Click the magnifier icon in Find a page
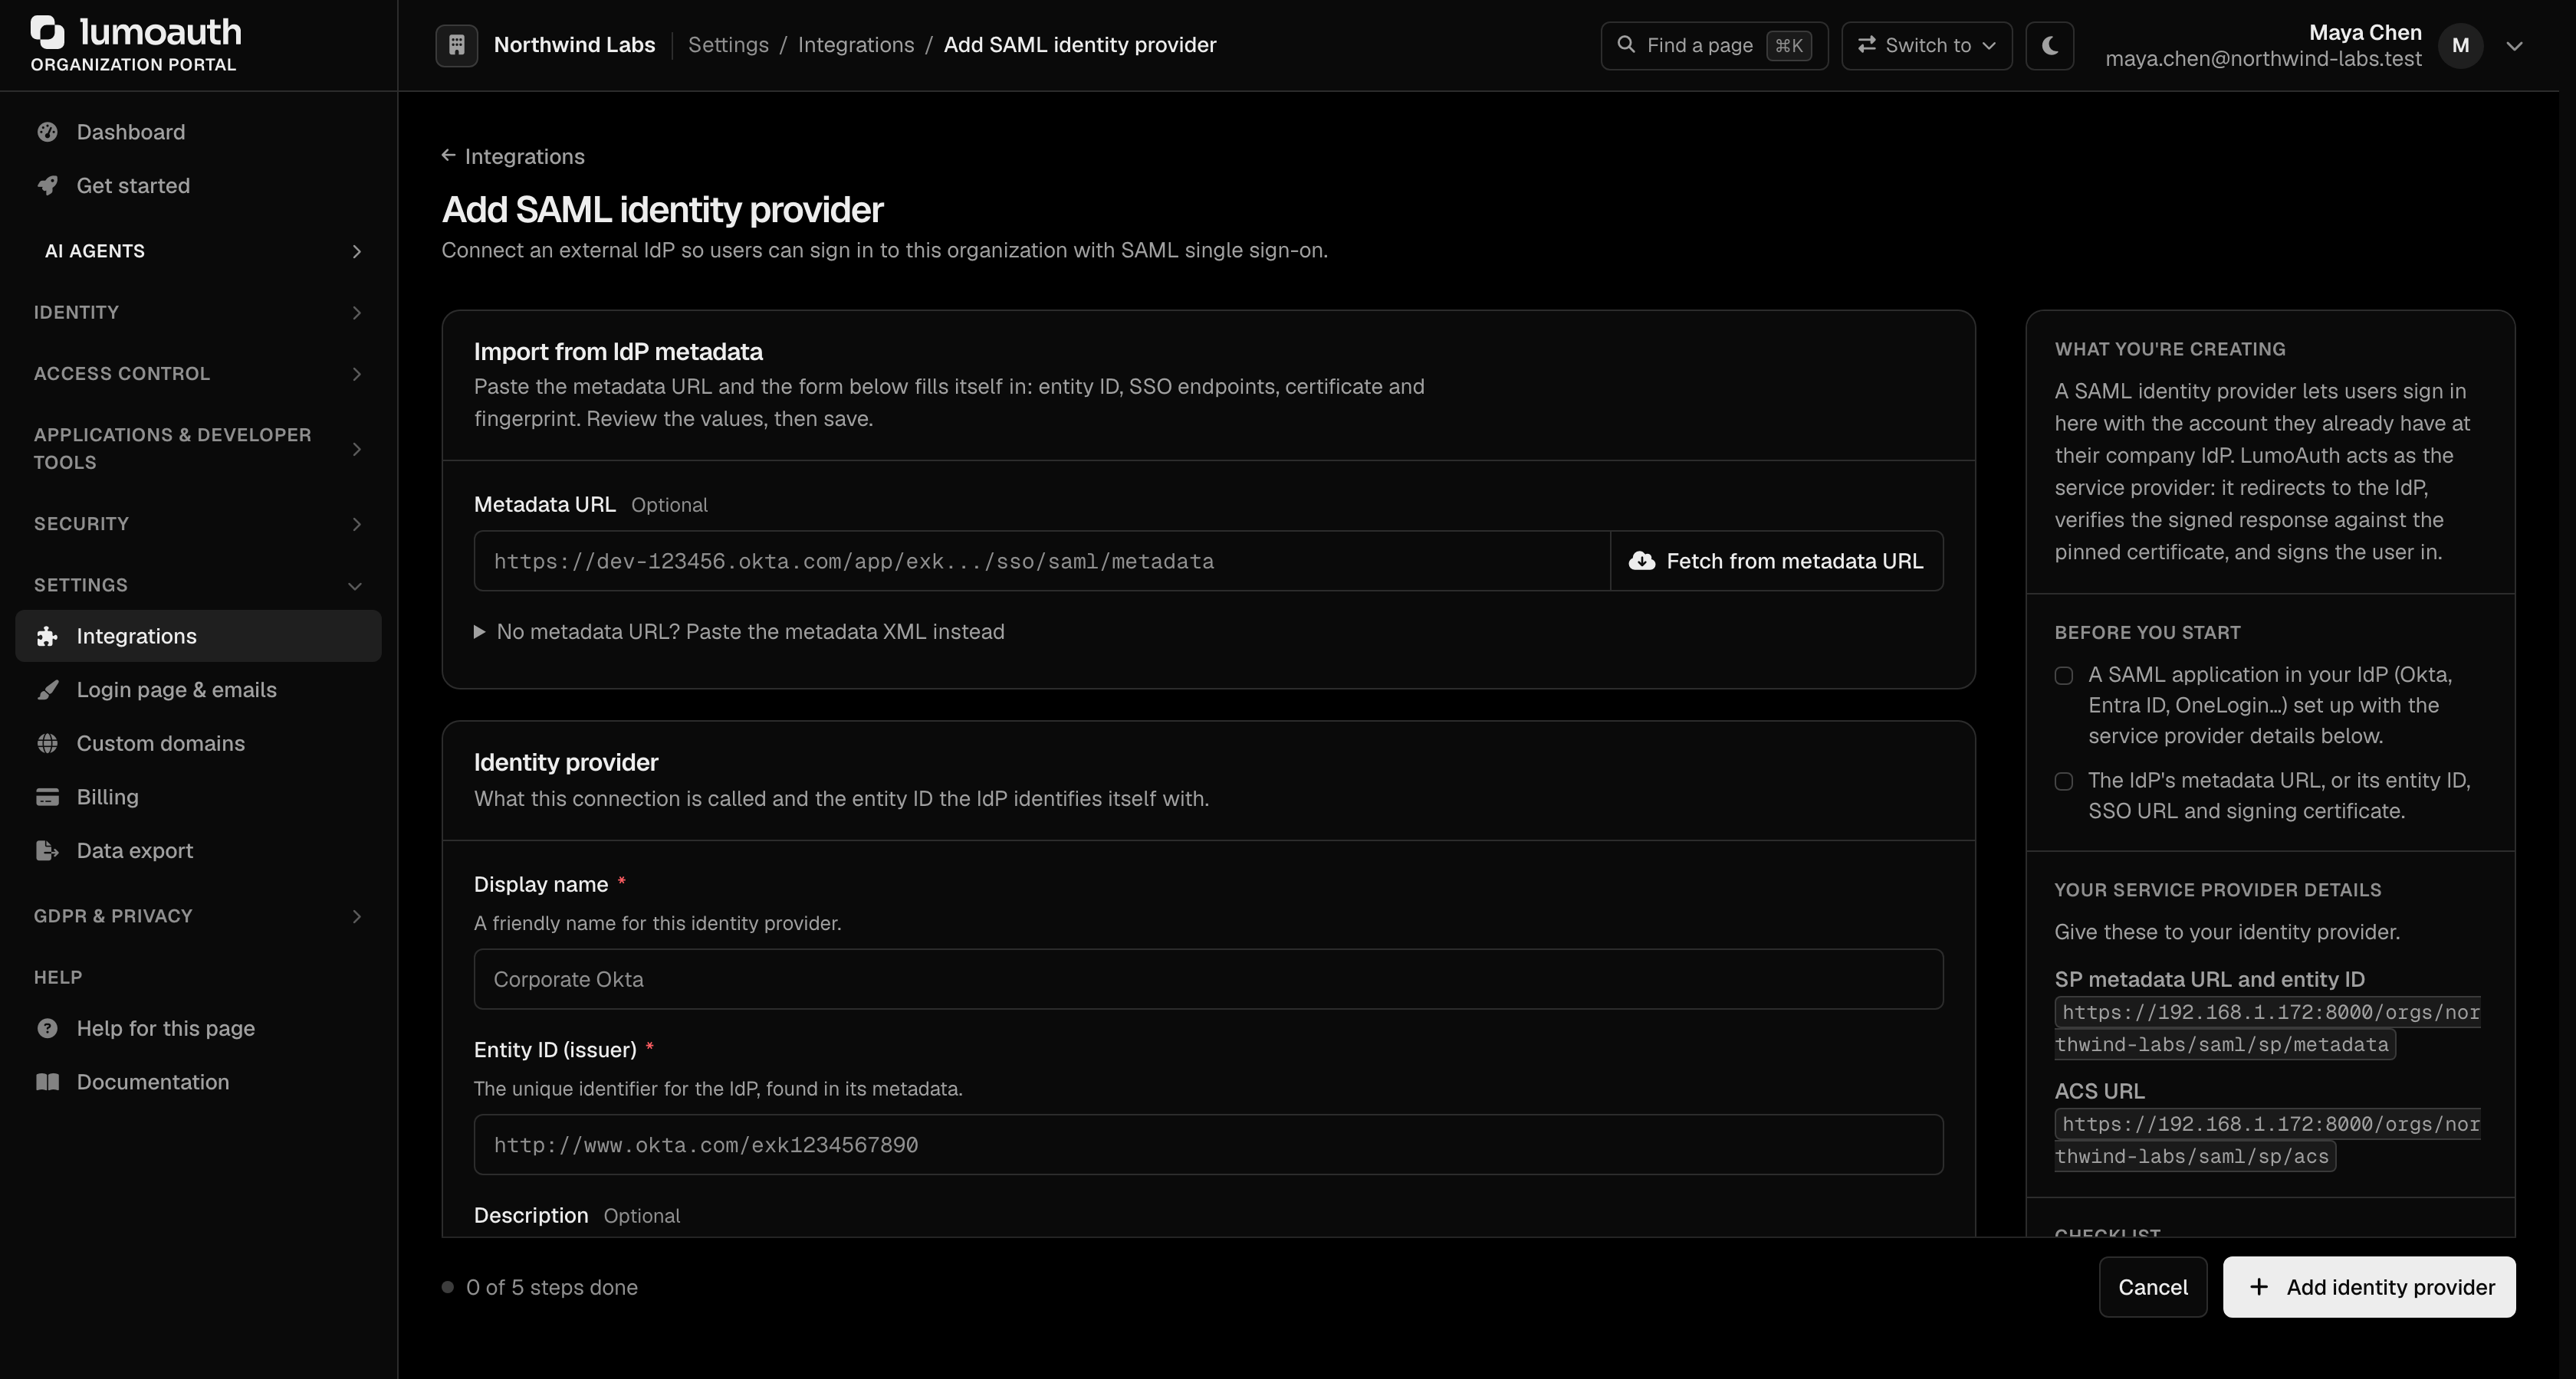Viewport: 2576px width, 1379px height. 1626,45
